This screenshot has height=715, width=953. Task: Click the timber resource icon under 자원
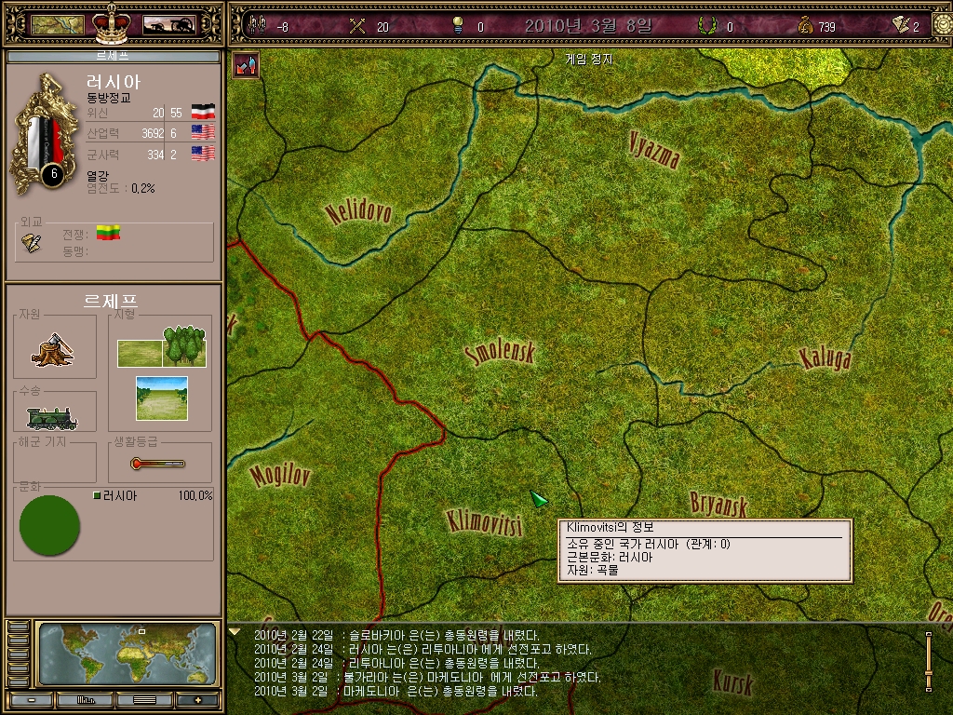[53, 350]
